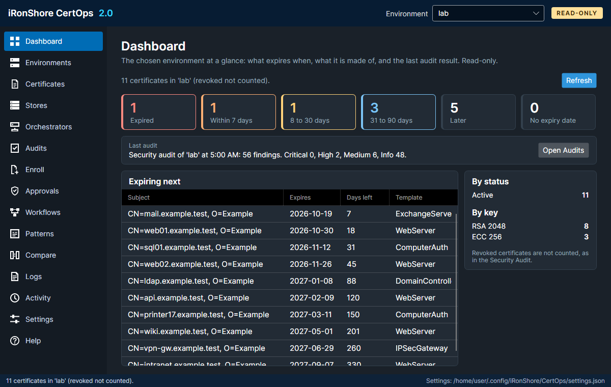Click the Activity clock icon
Viewport: 611px width, 387px height.
15,298
